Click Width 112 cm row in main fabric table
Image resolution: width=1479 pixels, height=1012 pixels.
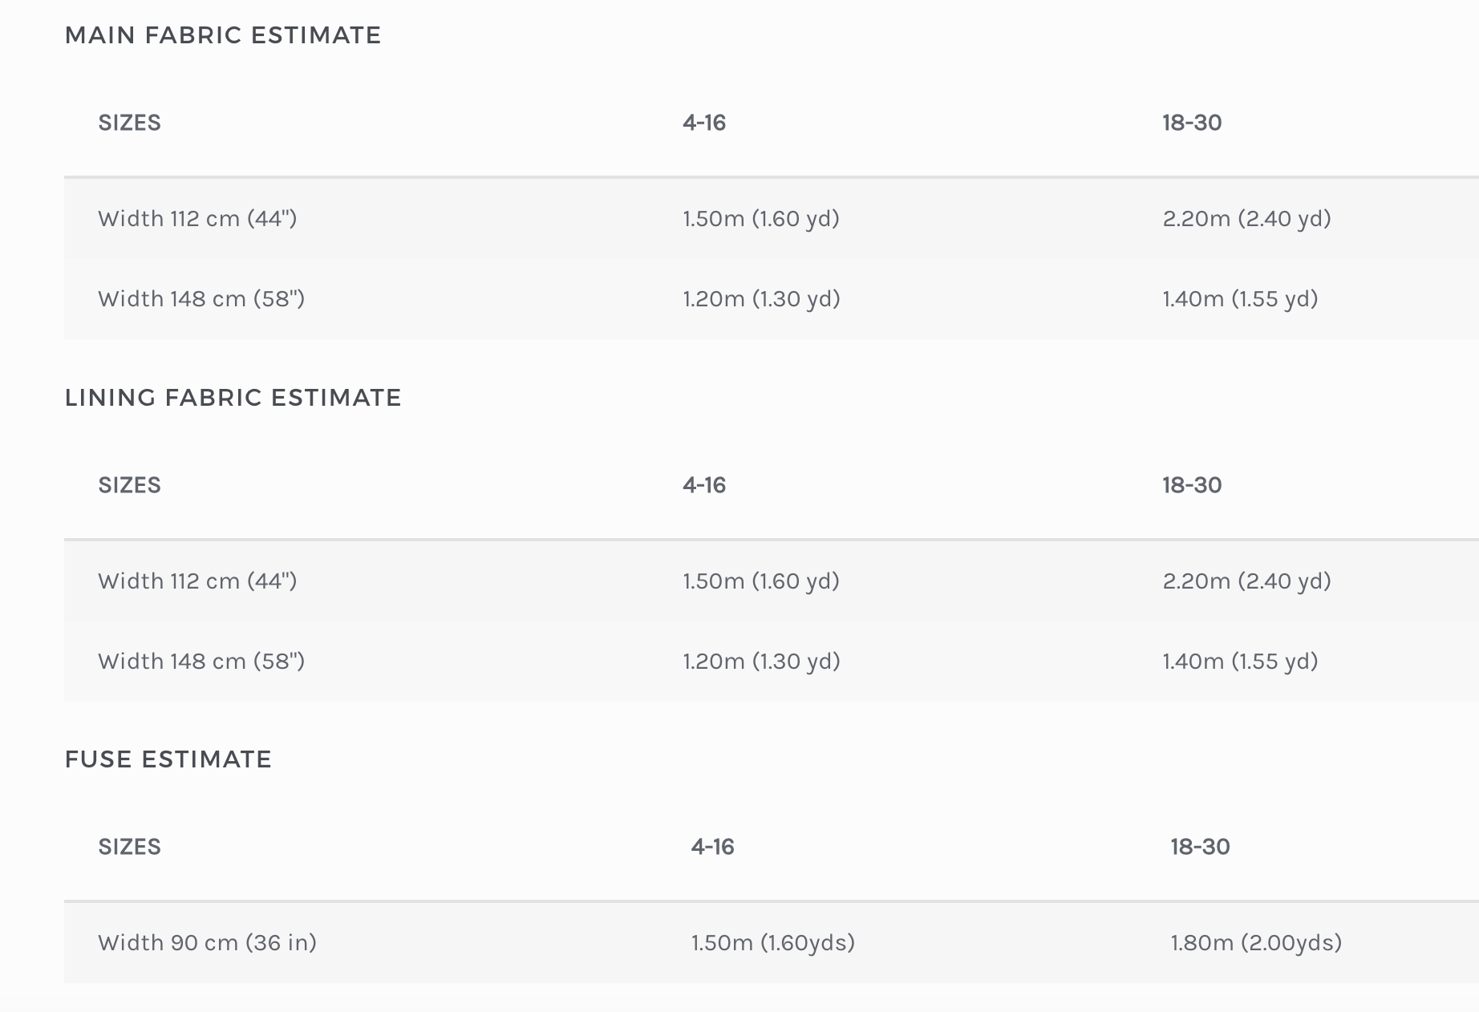coord(772,218)
